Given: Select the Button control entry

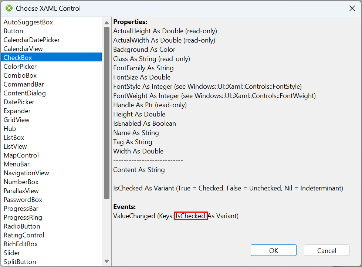Looking at the screenshot, I should click(51, 31).
